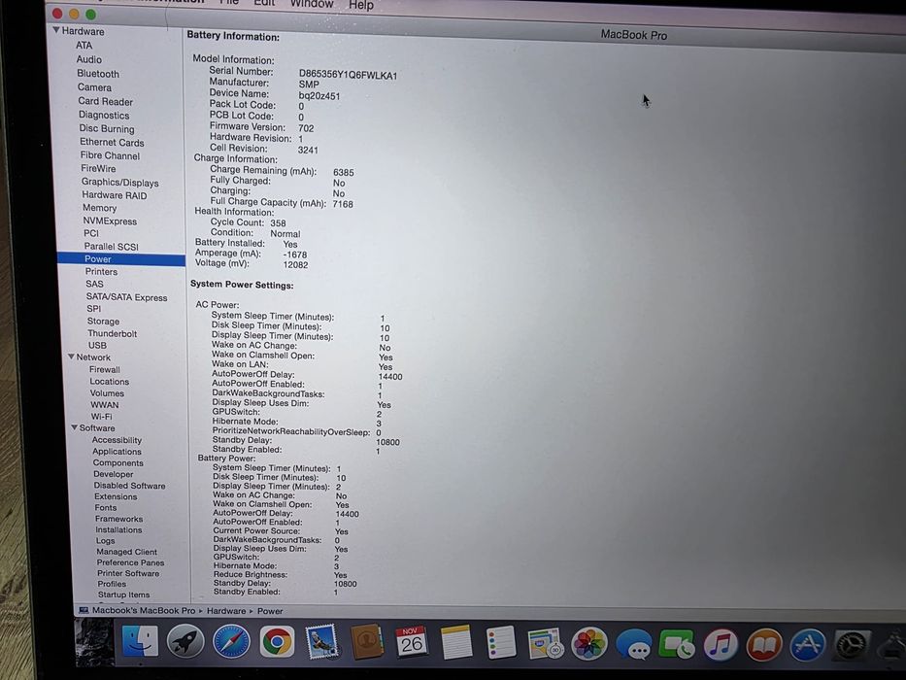Select SATA/SATA Express in sidebar

tap(126, 297)
